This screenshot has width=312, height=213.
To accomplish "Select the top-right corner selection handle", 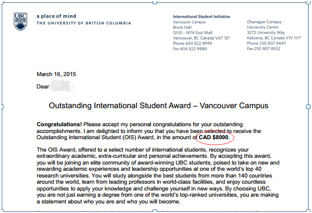I will pos(308,3).
